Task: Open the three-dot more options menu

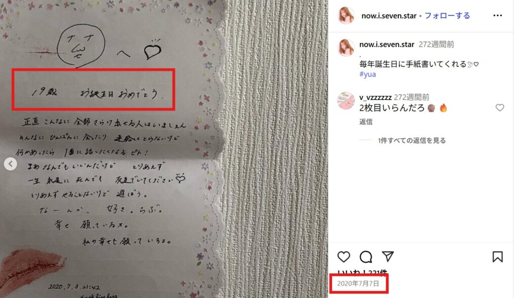Action: [498, 16]
